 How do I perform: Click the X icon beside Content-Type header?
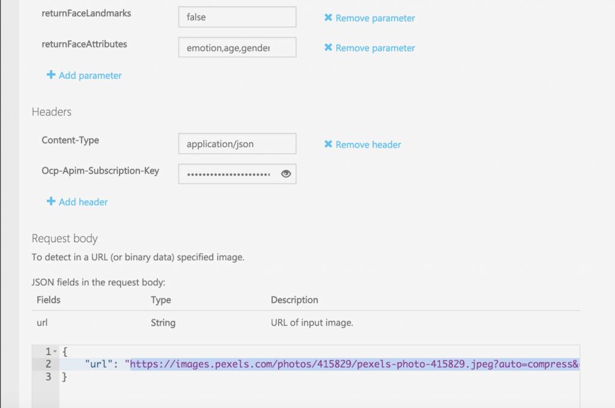[x=328, y=144]
